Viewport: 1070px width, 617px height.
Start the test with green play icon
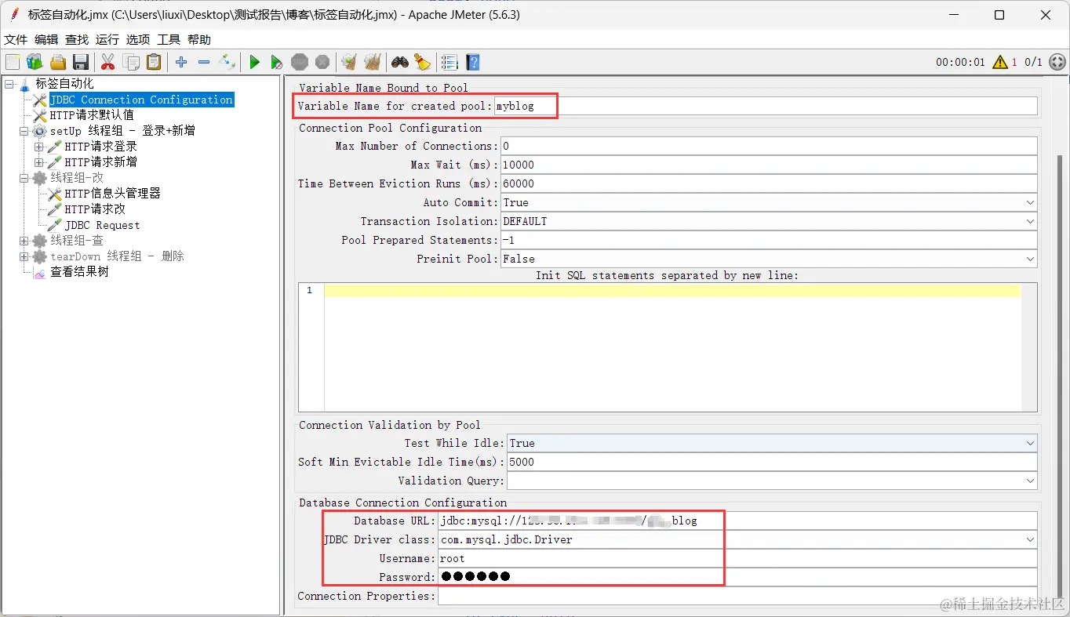(254, 62)
